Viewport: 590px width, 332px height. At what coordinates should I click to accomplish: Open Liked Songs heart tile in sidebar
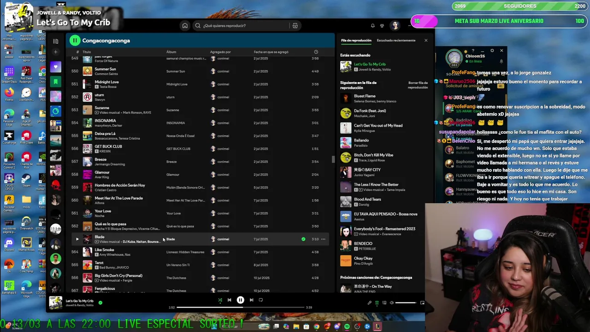(x=56, y=67)
